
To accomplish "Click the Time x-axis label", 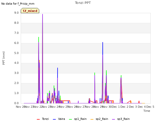I will 147,111.
